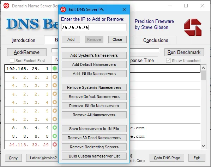Screen dimensions: 211x167
Task: Select the 4.2.2.4 nameserver row
Action: coord(102,102)
